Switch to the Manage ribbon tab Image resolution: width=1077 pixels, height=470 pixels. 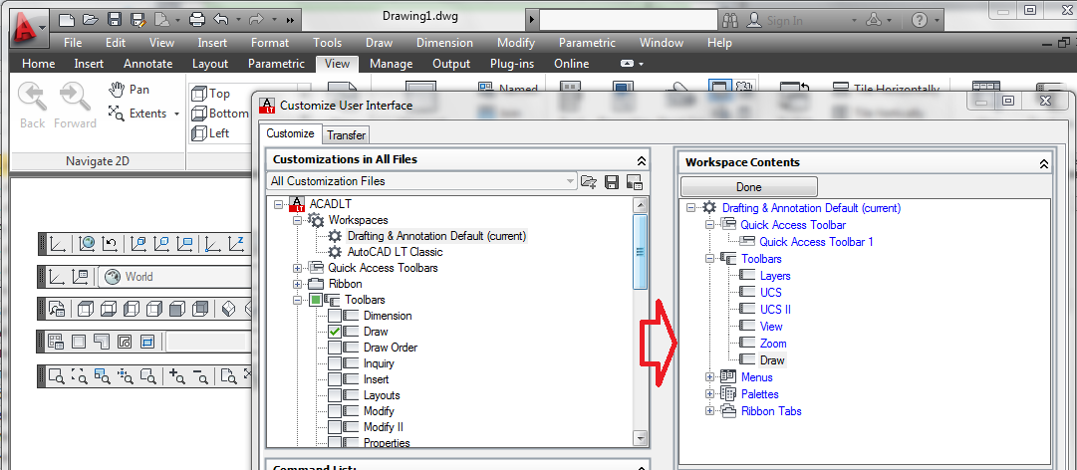point(391,64)
